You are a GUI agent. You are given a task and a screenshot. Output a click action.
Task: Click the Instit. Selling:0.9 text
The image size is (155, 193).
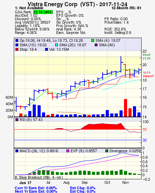118,33
